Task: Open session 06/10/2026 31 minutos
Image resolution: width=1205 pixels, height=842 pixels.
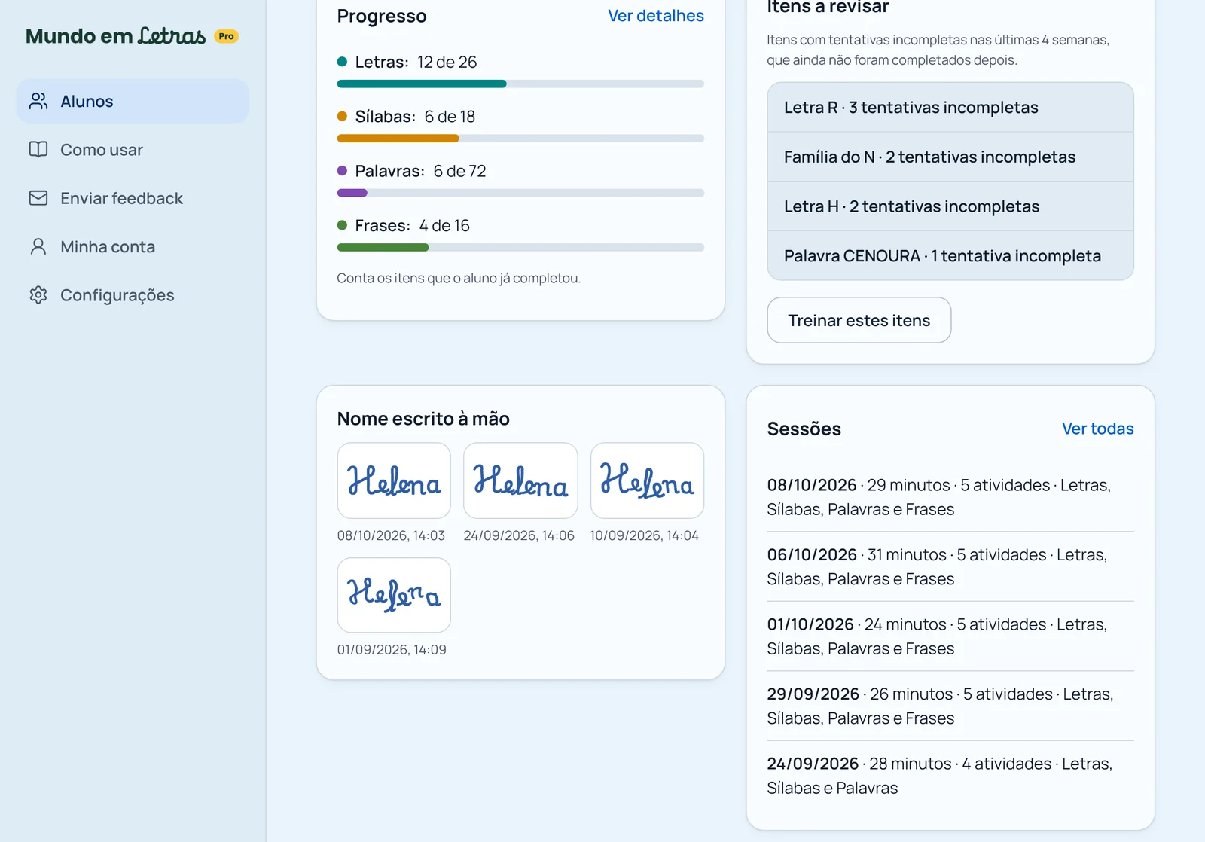Action: click(950, 566)
